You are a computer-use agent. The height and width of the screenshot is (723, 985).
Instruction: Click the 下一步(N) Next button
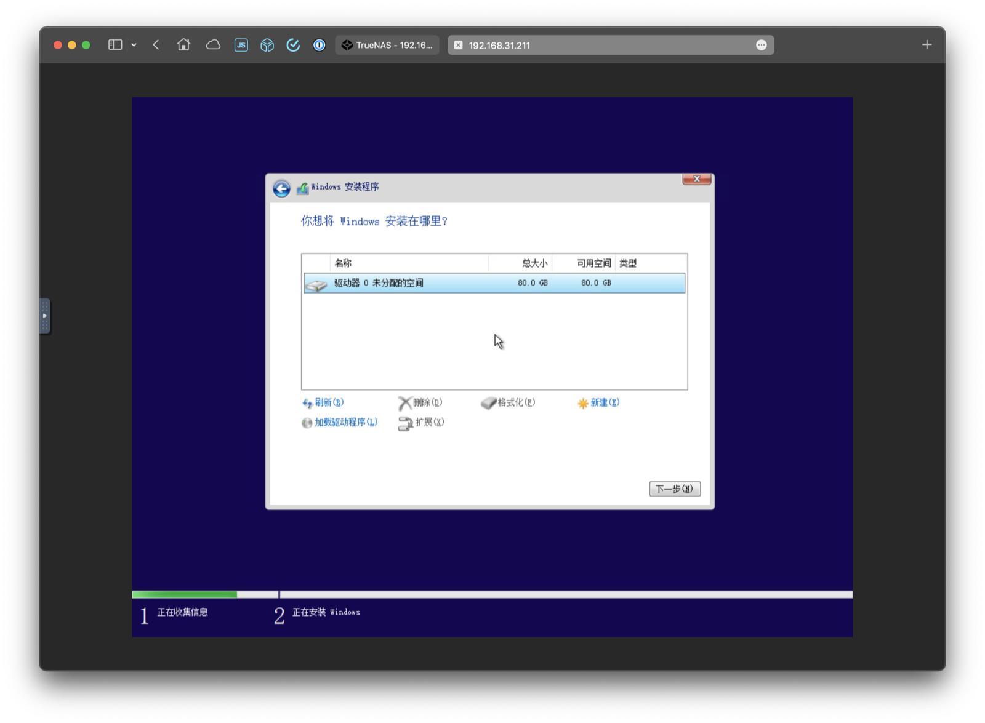tap(675, 488)
